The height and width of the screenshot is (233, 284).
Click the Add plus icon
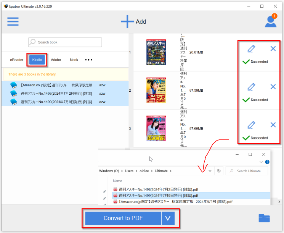pos(127,21)
